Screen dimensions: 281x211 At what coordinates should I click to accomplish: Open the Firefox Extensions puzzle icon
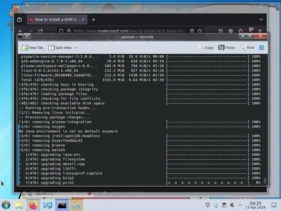coord(240,31)
